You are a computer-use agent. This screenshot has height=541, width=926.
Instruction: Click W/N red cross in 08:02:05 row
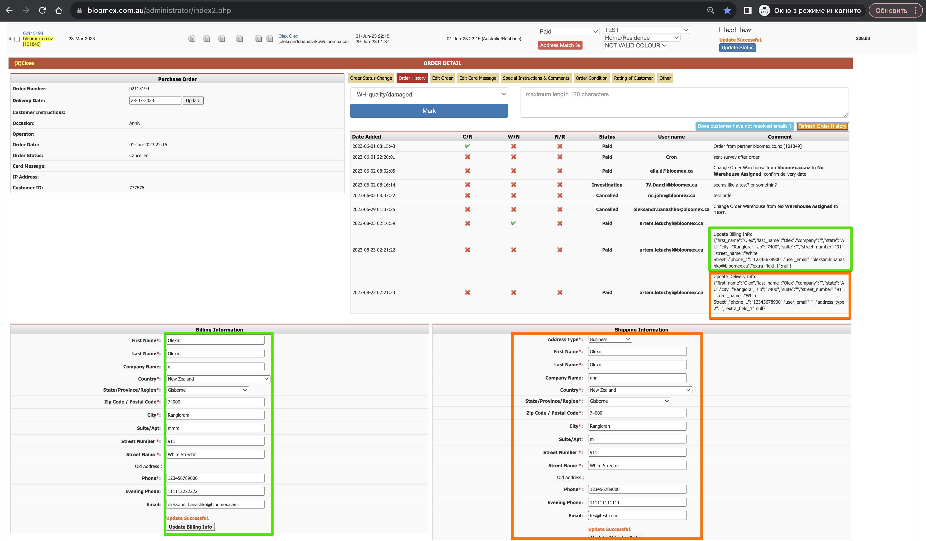(513, 171)
